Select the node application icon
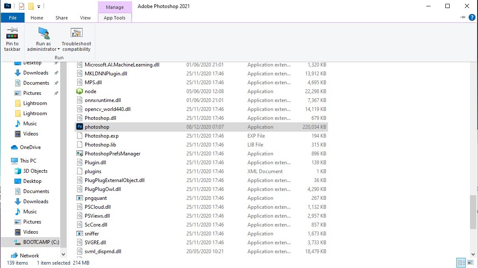The width and height of the screenshot is (478, 268). pyautogui.click(x=80, y=91)
